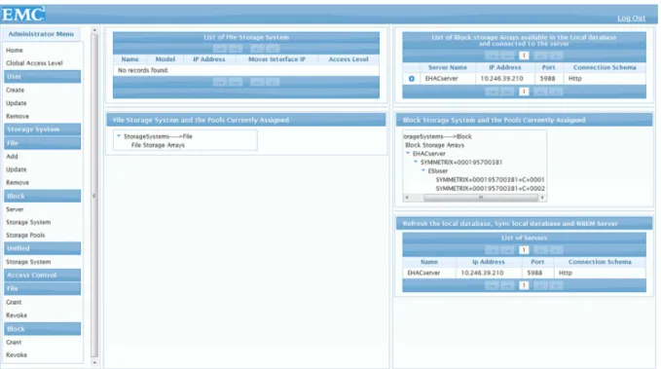Viewport: 661px width, 369px height.
Task: Click last-page icon in lower List of Servers paginator
Action: click(556, 285)
